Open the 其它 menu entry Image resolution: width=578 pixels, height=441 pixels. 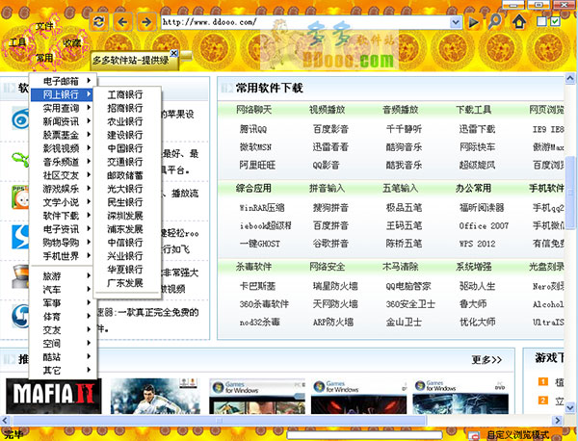coord(63,371)
